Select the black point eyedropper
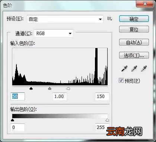Image resolution: width=156 pixels, height=142 pixels. [x=124, y=69]
